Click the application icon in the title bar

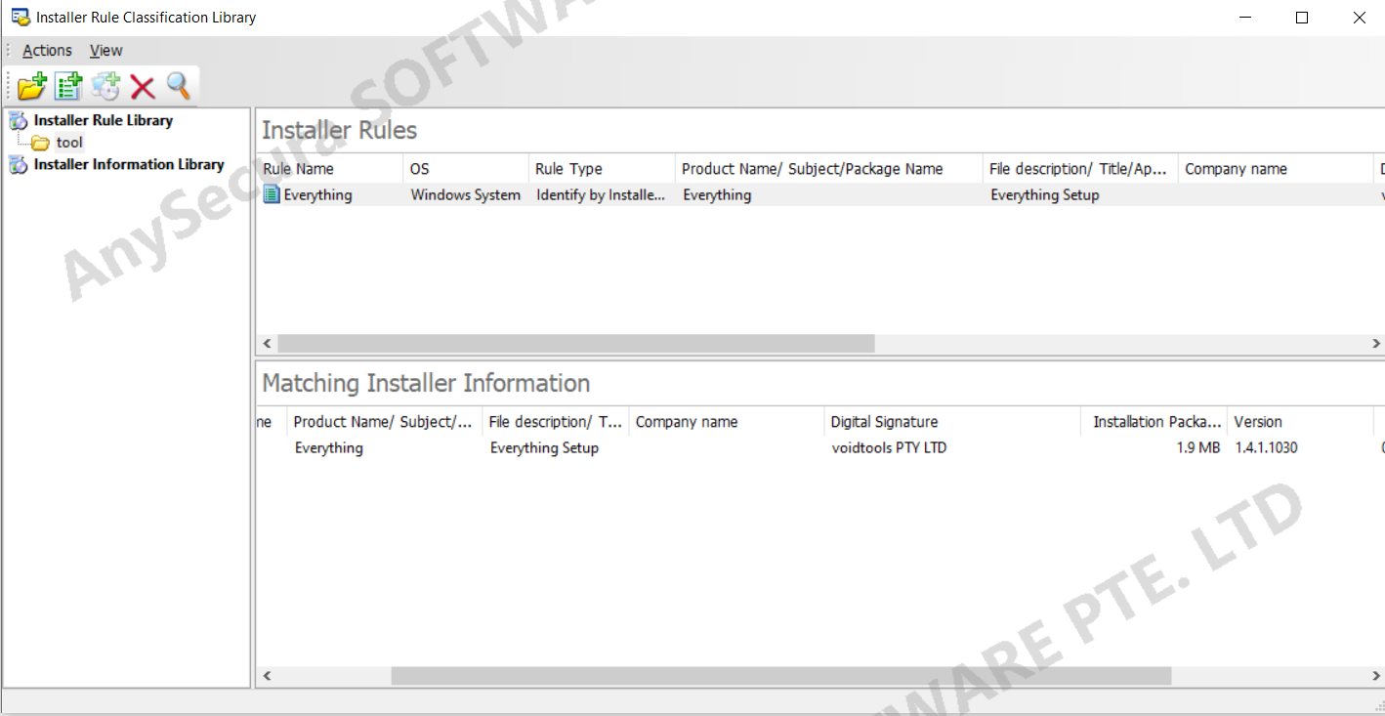click(x=20, y=18)
